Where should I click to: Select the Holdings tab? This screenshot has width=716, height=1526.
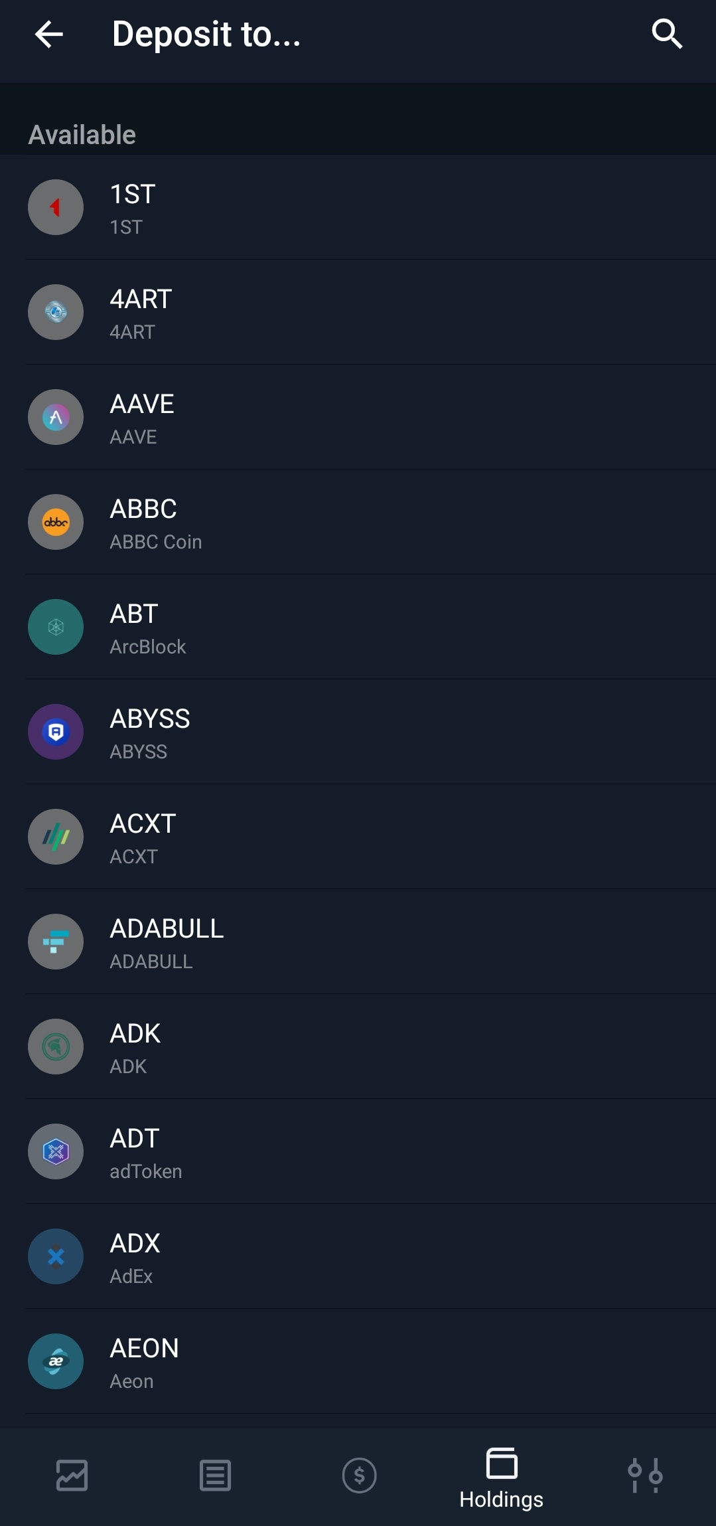coord(502,1478)
